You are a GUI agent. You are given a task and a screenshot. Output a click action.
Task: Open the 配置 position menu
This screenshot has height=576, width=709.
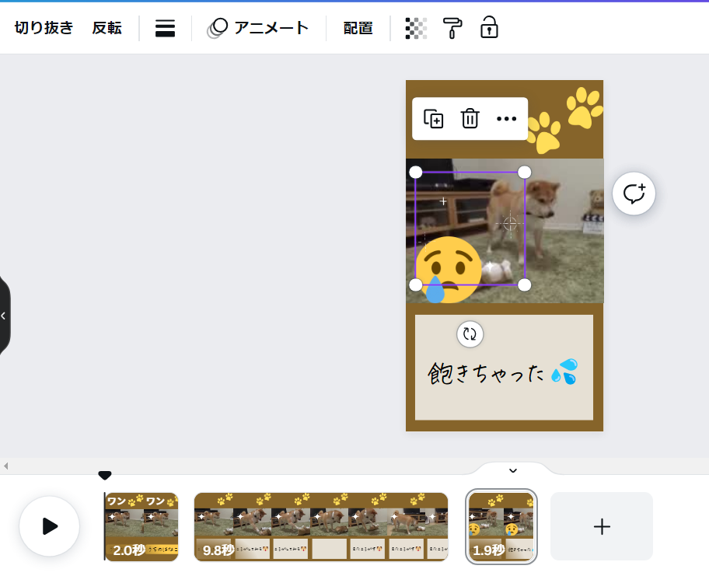(358, 29)
